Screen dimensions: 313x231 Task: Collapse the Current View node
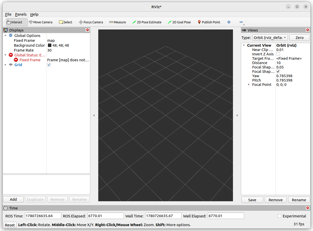(244, 45)
